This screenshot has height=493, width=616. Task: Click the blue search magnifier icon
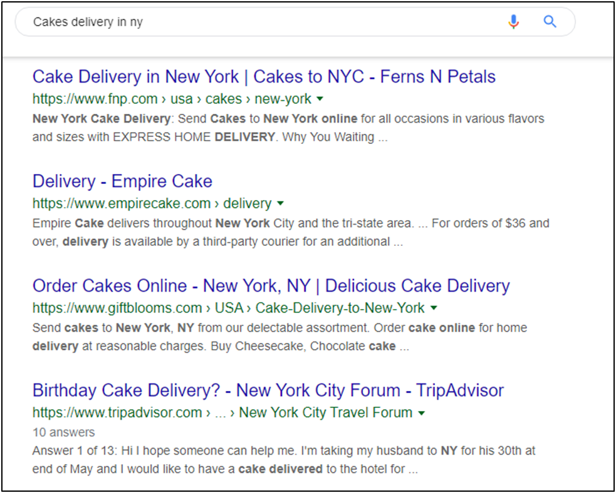point(550,21)
